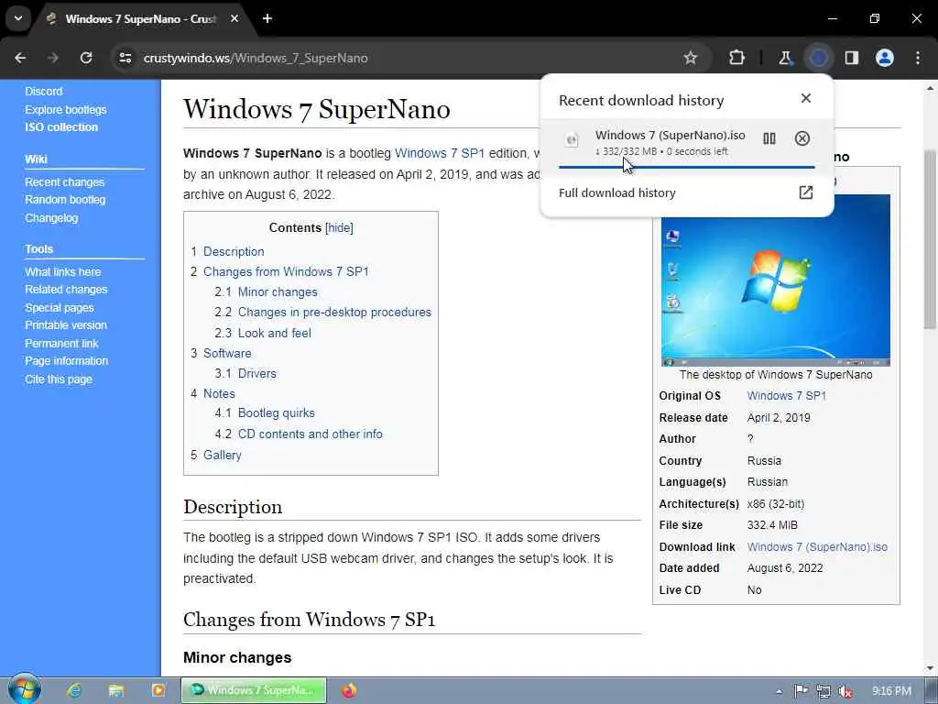Open site information icon in address bar
This screenshot has width=938, height=704.
125,58
